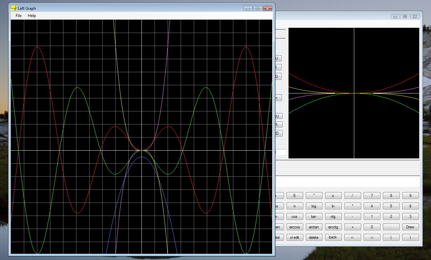Click digit 9 on the keypad
This screenshot has height=260, width=431.
pyautogui.click(x=410, y=196)
